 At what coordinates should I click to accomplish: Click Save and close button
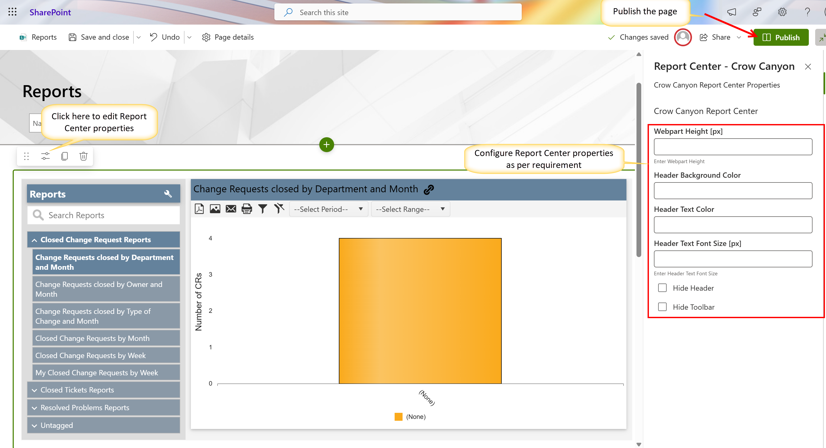(99, 37)
